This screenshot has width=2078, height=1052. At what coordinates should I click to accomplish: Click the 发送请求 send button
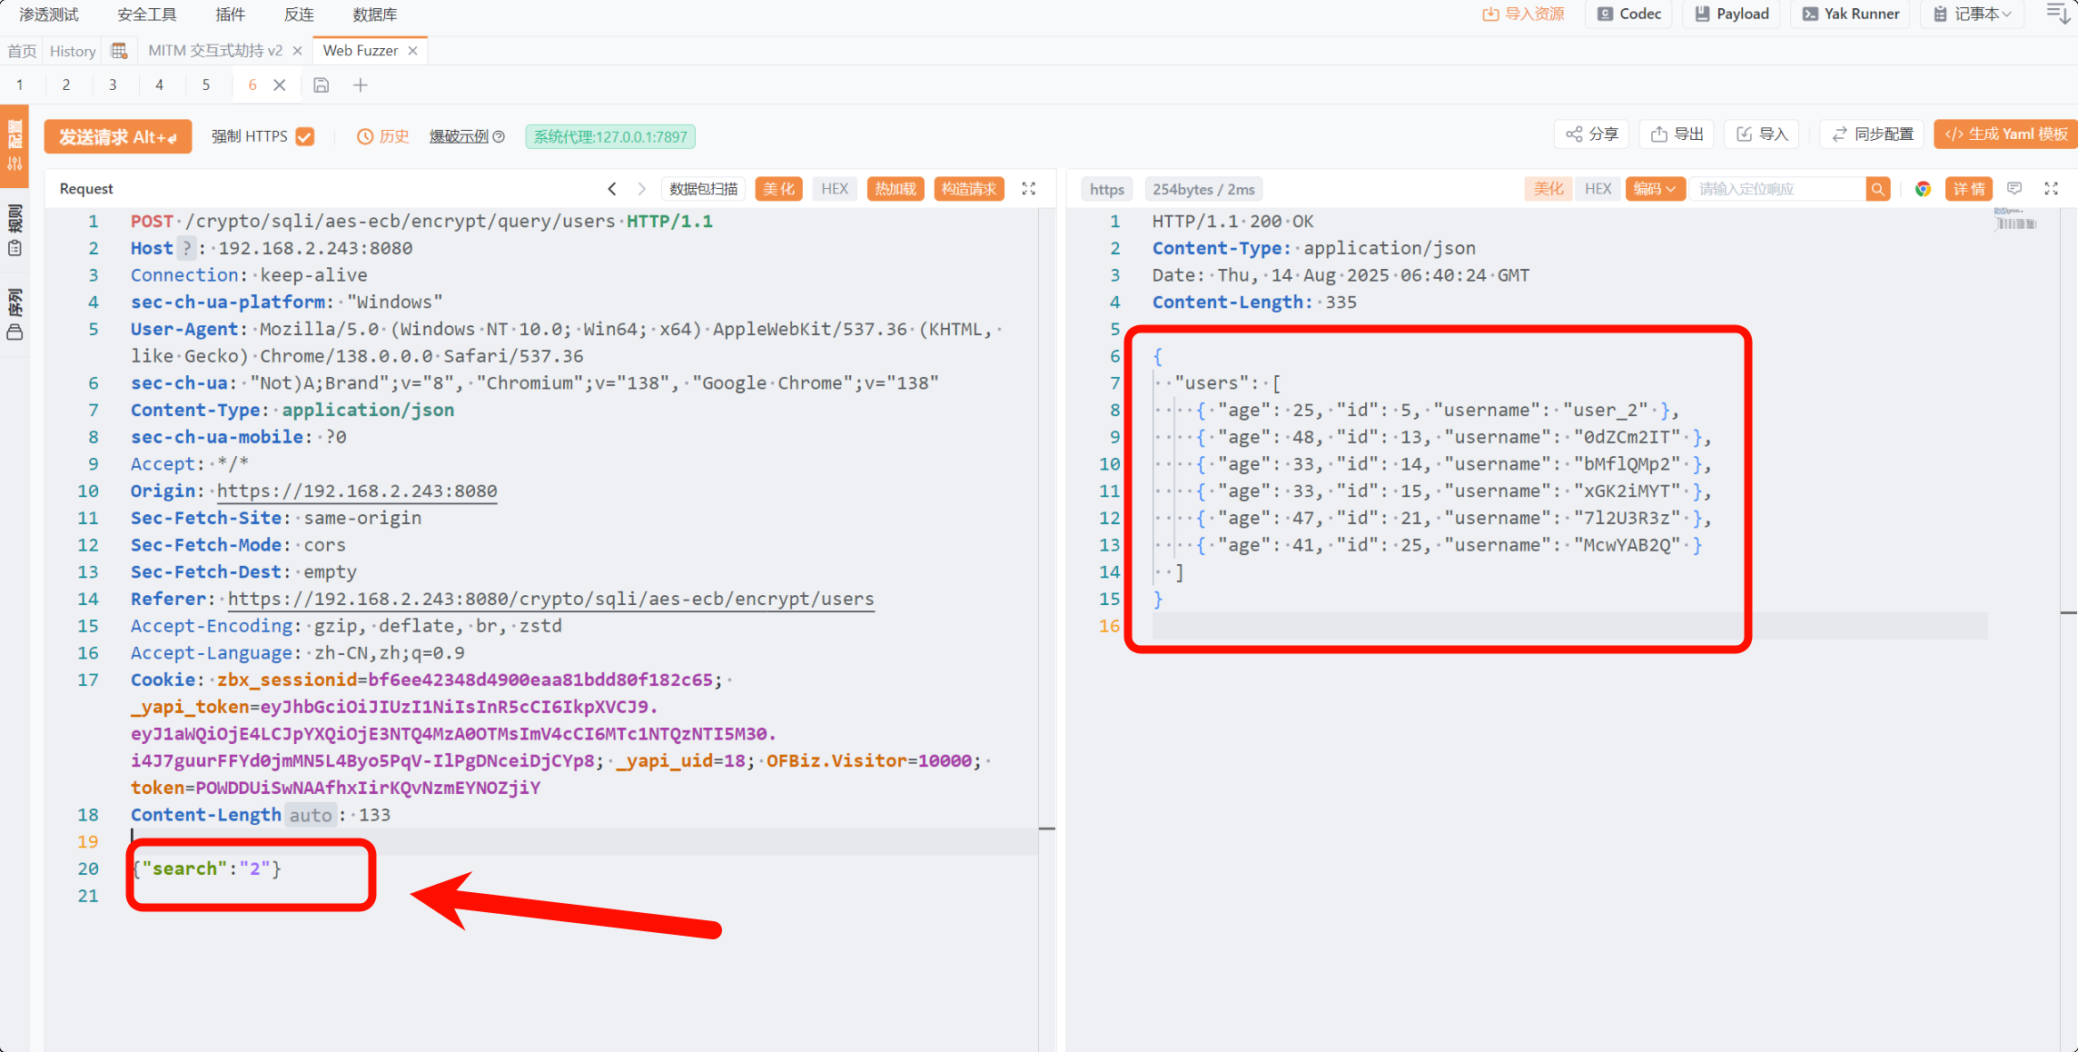pos(118,136)
